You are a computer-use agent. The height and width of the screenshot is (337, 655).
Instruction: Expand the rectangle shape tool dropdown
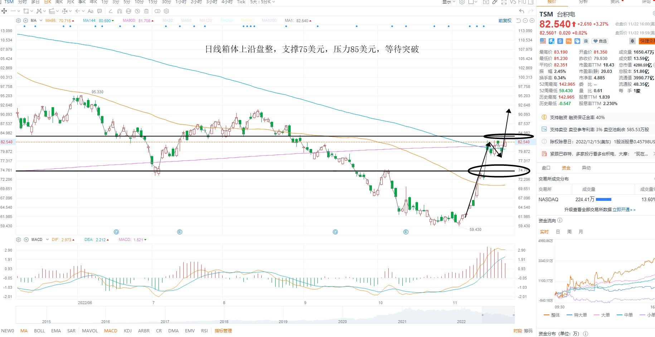pyautogui.click(x=31, y=11)
